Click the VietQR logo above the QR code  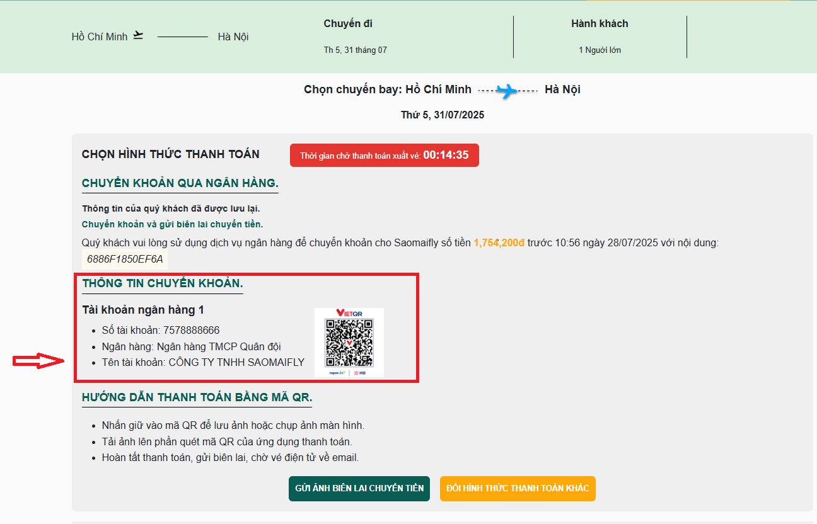coord(349,313)
